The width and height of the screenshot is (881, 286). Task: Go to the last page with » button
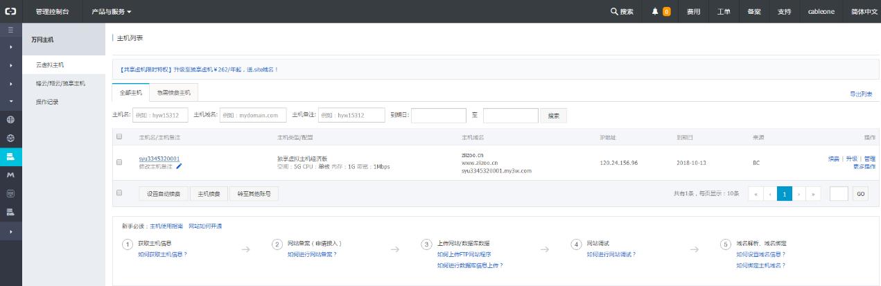pyautogui.click(x=814, y=194)
